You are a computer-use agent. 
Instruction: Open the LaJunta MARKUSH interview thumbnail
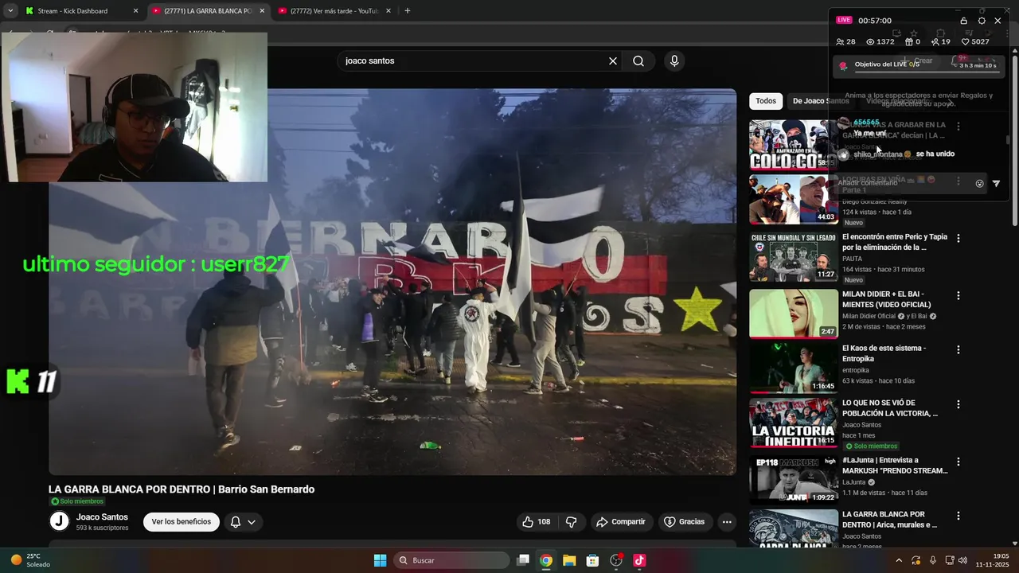(x=794, y=480)
